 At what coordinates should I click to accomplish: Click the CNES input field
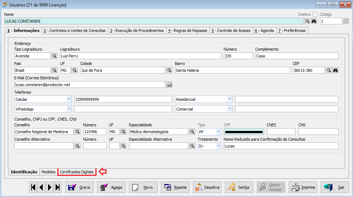tap(281, 131)
